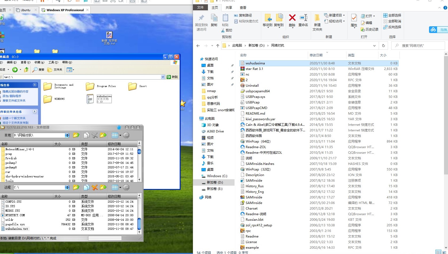The image size is (448, 254).
Task: Click the 新建 写字板 文档.bat desktop icon
Action: 109,38
